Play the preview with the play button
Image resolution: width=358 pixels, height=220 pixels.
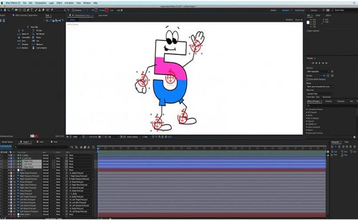319,63
